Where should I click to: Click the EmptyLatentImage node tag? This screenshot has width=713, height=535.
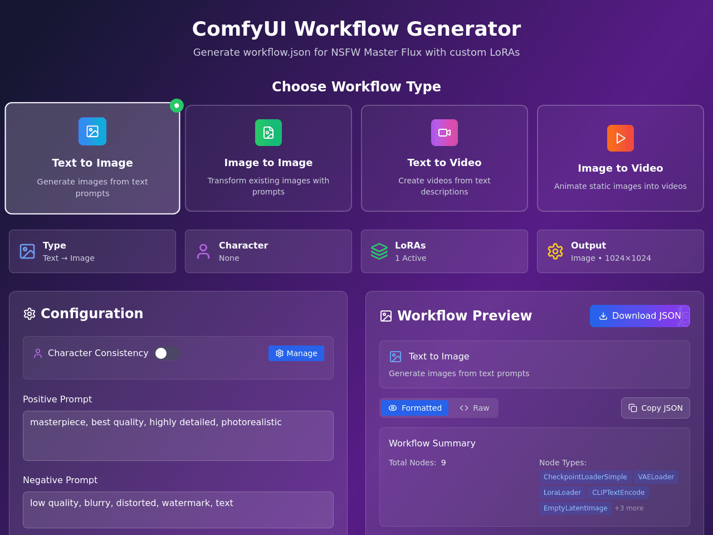(x=575, y=508)
